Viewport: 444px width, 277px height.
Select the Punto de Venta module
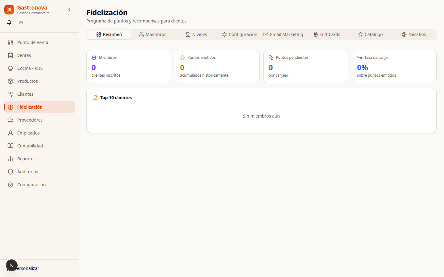click(33, 42)
